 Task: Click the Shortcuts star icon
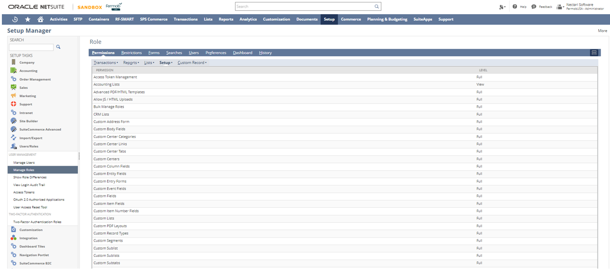pyautogui.click(x=28, y=19)
